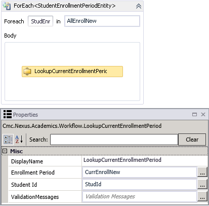
Task: Select the LookupCurrentEnrollmentPeriod activity in Body
Action: (72, 72)
